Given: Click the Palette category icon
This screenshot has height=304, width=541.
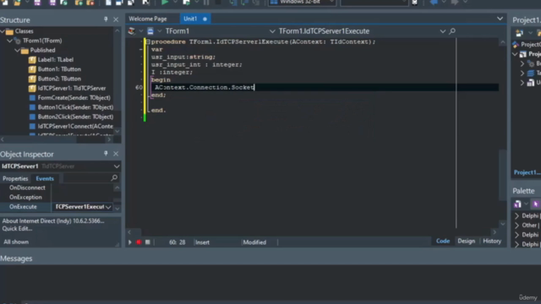Looking at the screenshot, I should [517, 204].
